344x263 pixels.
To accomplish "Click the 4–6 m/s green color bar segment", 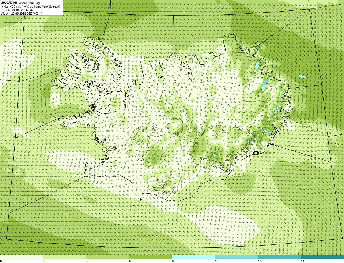I will coord(107,257).
